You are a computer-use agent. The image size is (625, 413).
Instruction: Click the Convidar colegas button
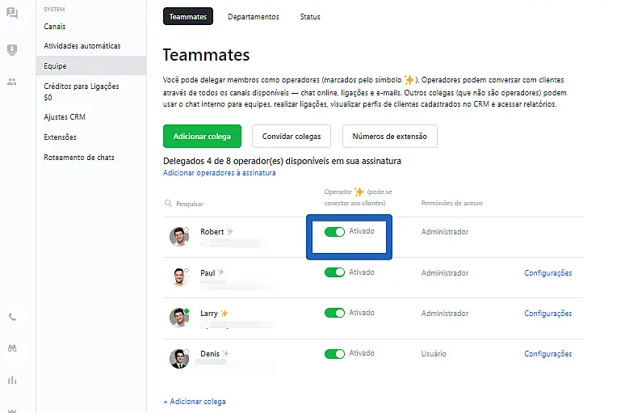coord(292,137)
